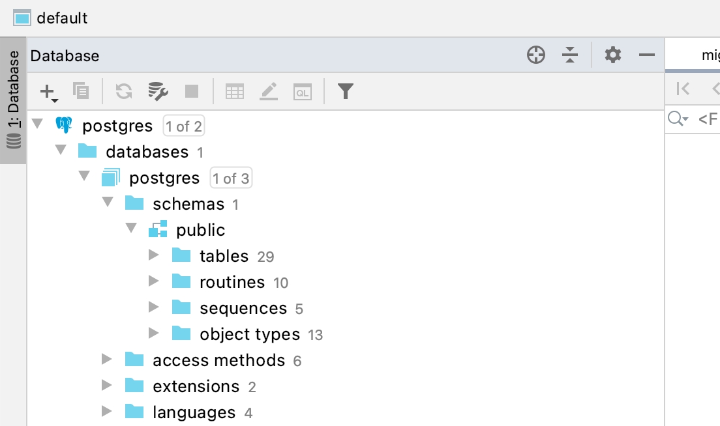
Task: Open the table editor grid icon
Action: 235,92
